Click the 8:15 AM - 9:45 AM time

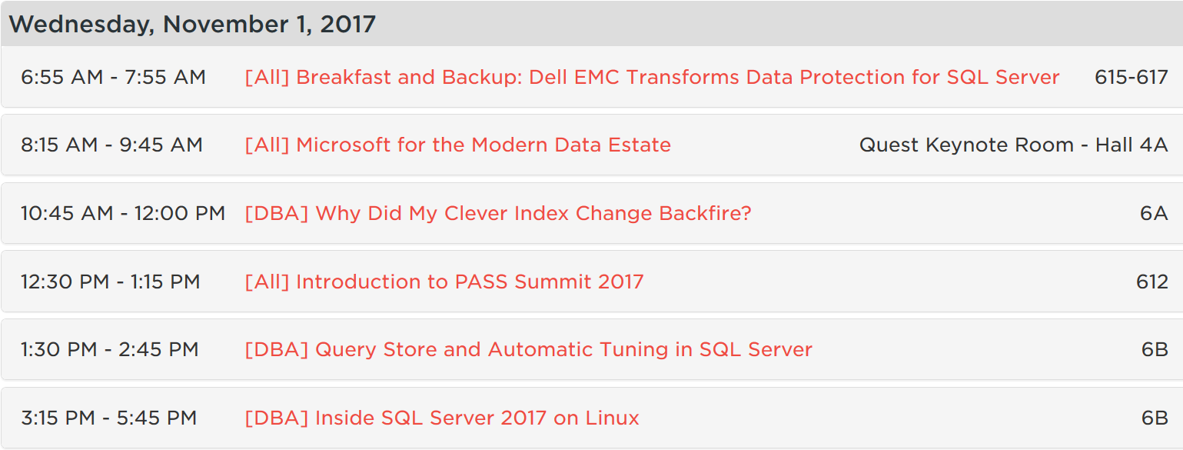point(112,145)
